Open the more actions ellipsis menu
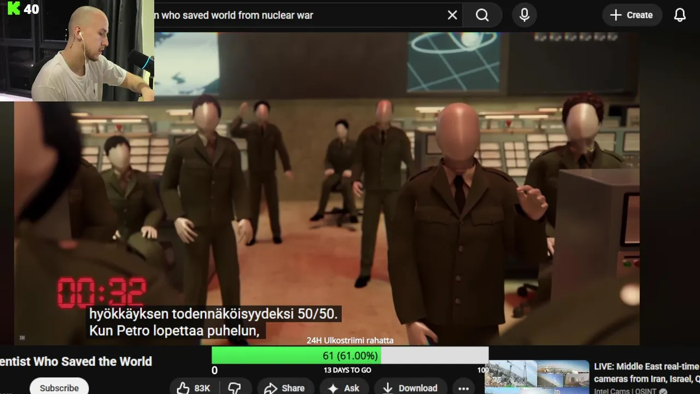The width and height of the screenshot is (700, 394). (464, 388)
